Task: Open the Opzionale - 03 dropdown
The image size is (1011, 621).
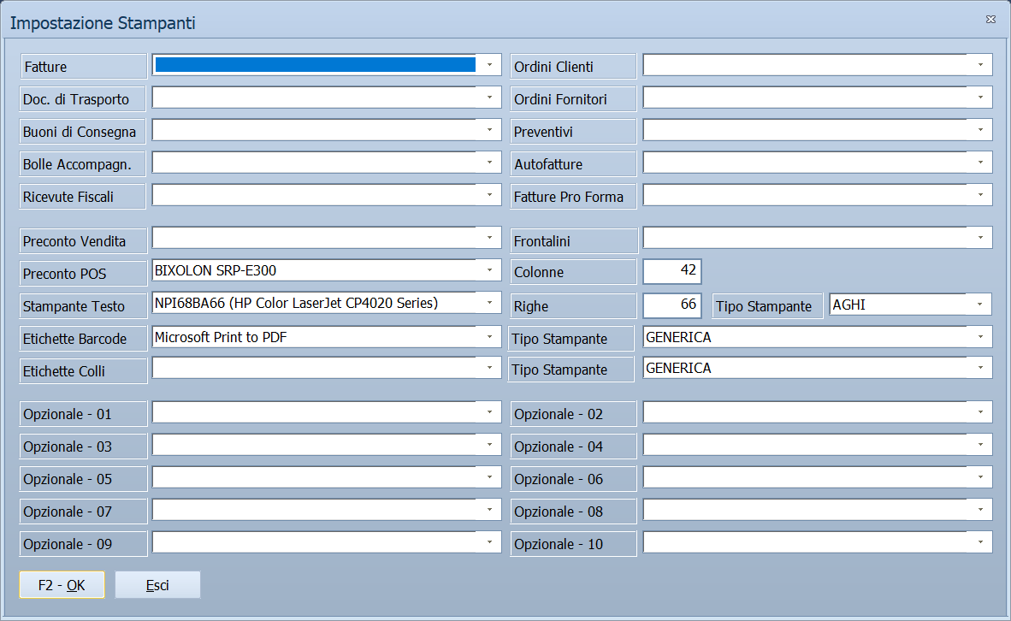Action: click(489, 445)
